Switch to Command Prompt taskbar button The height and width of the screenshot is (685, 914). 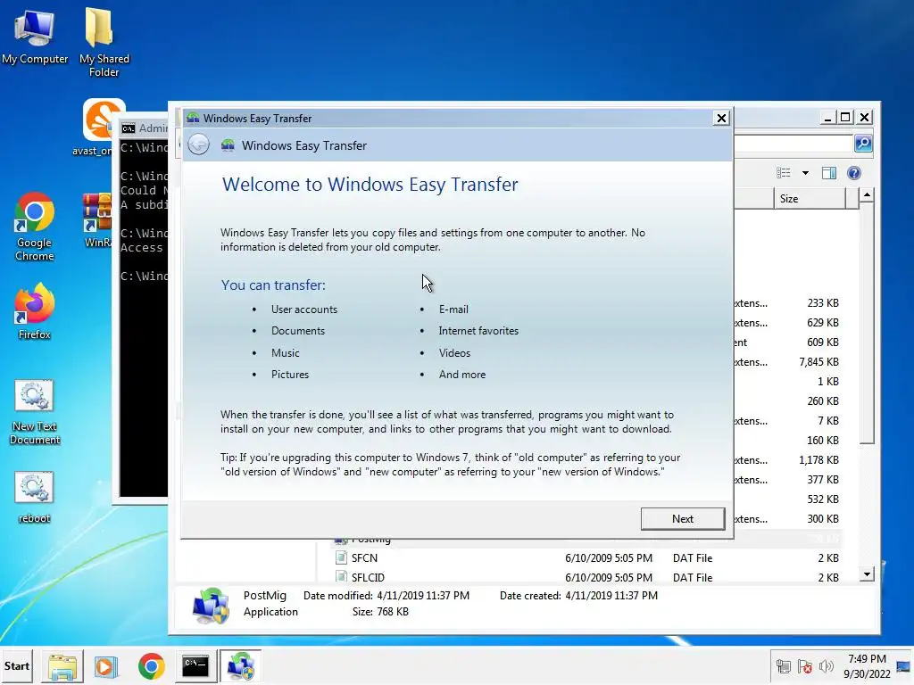pyautogui.click(x=195, y=666)
